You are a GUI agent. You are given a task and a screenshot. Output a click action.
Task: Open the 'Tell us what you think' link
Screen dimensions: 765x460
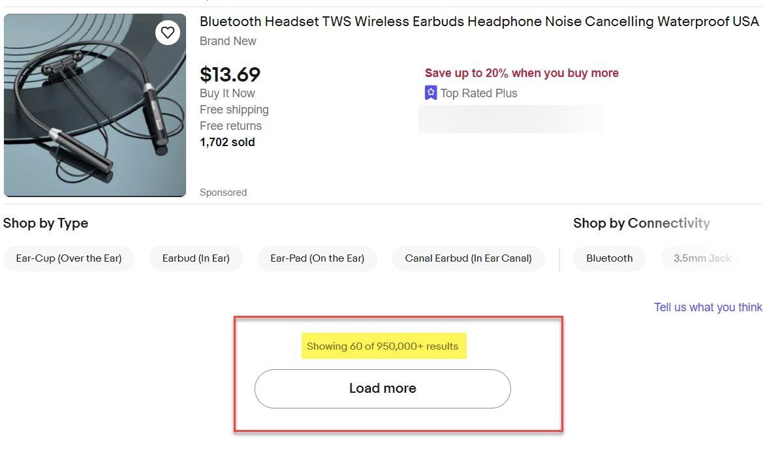708,307
